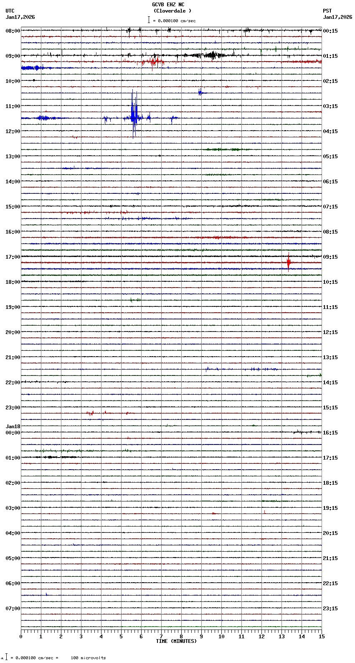The height and width of the screenshot is (663, 355).
Task: Click the 21:00 UTC row label
Action: point(13,357)
